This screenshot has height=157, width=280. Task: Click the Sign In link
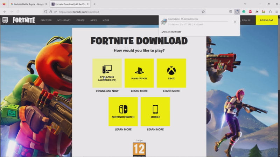246,20
